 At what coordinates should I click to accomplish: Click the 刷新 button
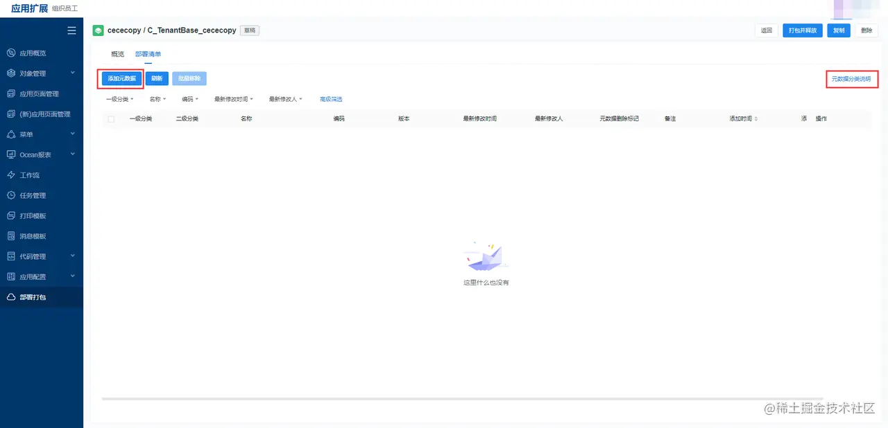click(x=157, y=79)
